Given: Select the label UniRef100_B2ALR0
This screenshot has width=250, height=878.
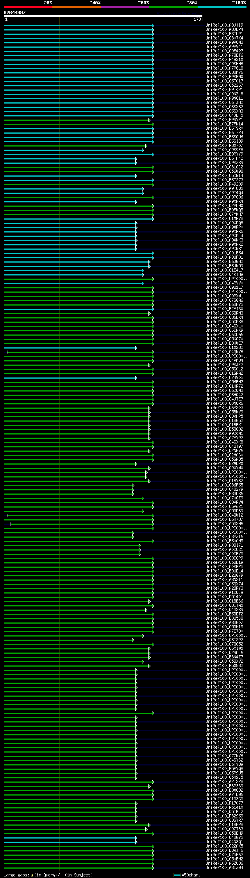Looking at the screenshot, I should click(x=224, y=464).
